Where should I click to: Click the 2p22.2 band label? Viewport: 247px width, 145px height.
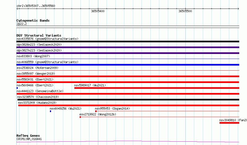pyautogui.click(x=22, y=24)
